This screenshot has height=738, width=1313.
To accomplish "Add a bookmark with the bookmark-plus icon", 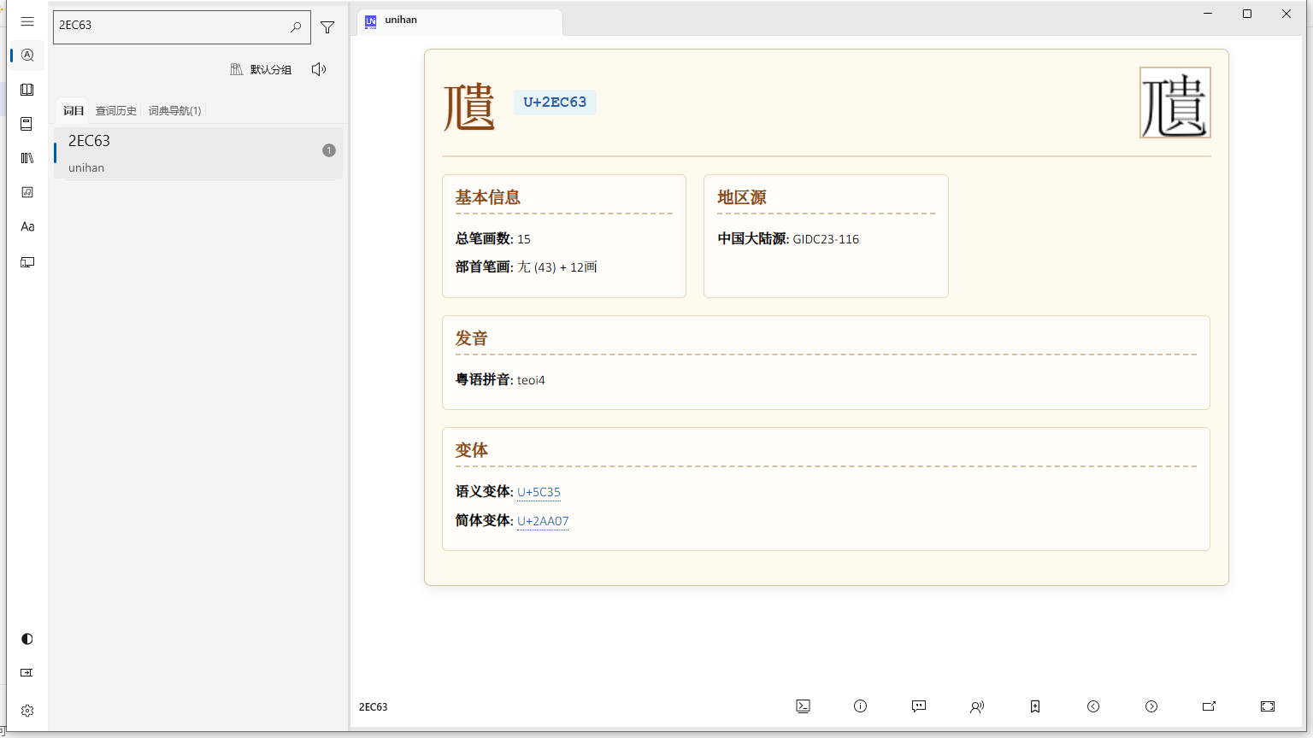I will (1035, 706).
